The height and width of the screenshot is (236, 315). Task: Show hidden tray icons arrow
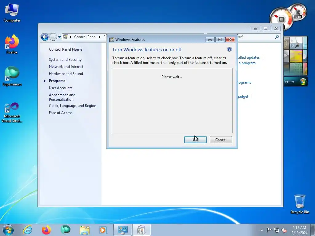pos(261,230)
